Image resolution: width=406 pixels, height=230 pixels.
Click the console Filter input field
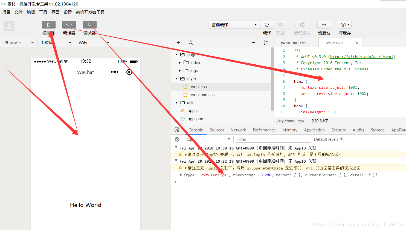coord(273,139)
